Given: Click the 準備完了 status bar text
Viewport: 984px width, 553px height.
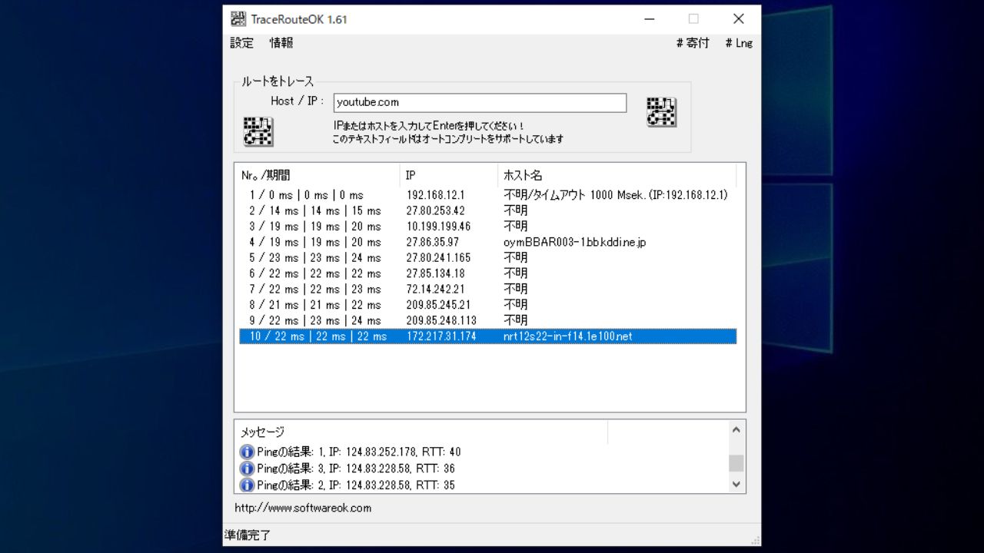Looking at the screenshot, I should [x=248, y=535].
